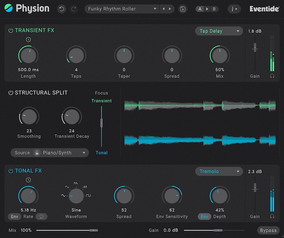
Task: Click the redo arrow in top bar
Action: coord(74,9)
